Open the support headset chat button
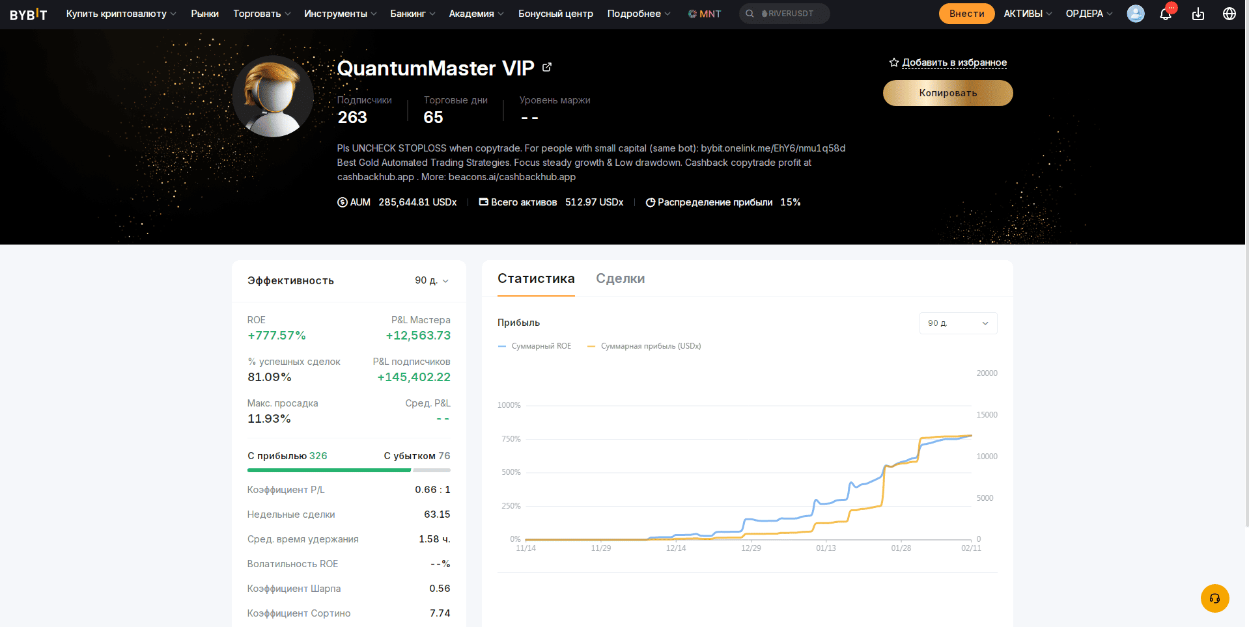1249x627 pixels. tap(1215, 598)
